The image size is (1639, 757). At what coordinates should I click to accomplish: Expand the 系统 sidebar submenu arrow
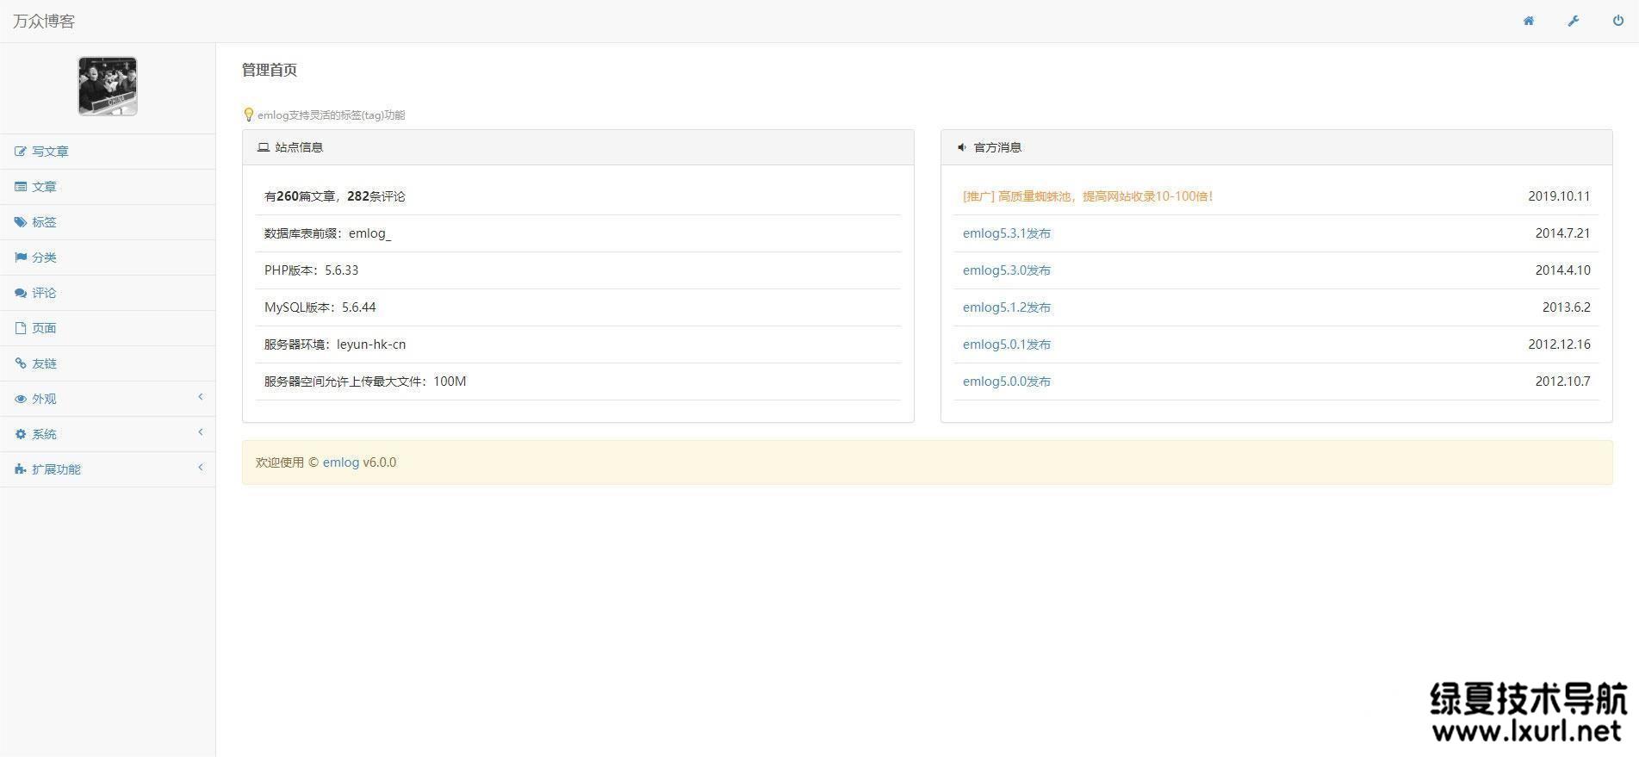click(x=200, y=432)
